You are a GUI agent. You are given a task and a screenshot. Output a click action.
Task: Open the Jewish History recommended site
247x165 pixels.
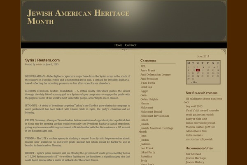point(195,162)
